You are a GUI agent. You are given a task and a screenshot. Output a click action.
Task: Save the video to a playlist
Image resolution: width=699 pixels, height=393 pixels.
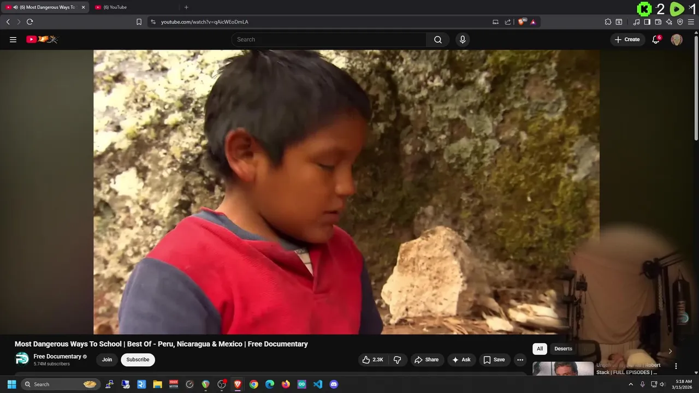494,360
